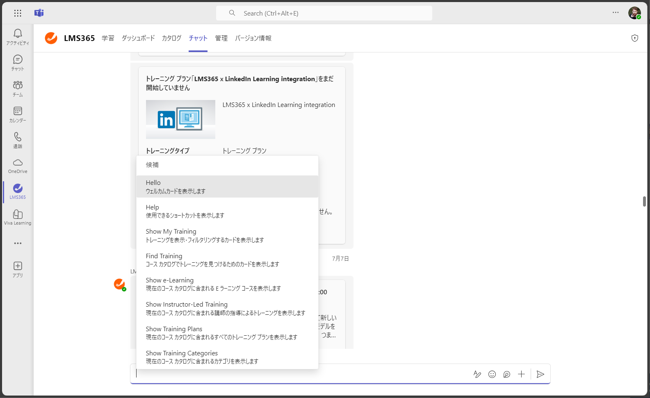Click the Search (Ctrl+Alt+E) box
The image size is (650, 398).
(324, 13)
